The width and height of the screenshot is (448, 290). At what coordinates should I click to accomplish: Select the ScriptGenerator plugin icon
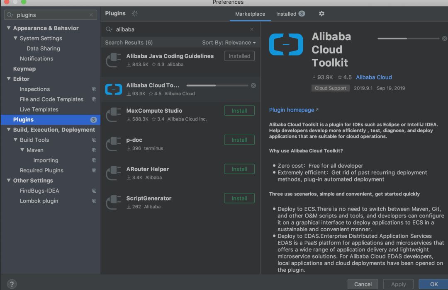pyautogui.click(x=113, y=202)
